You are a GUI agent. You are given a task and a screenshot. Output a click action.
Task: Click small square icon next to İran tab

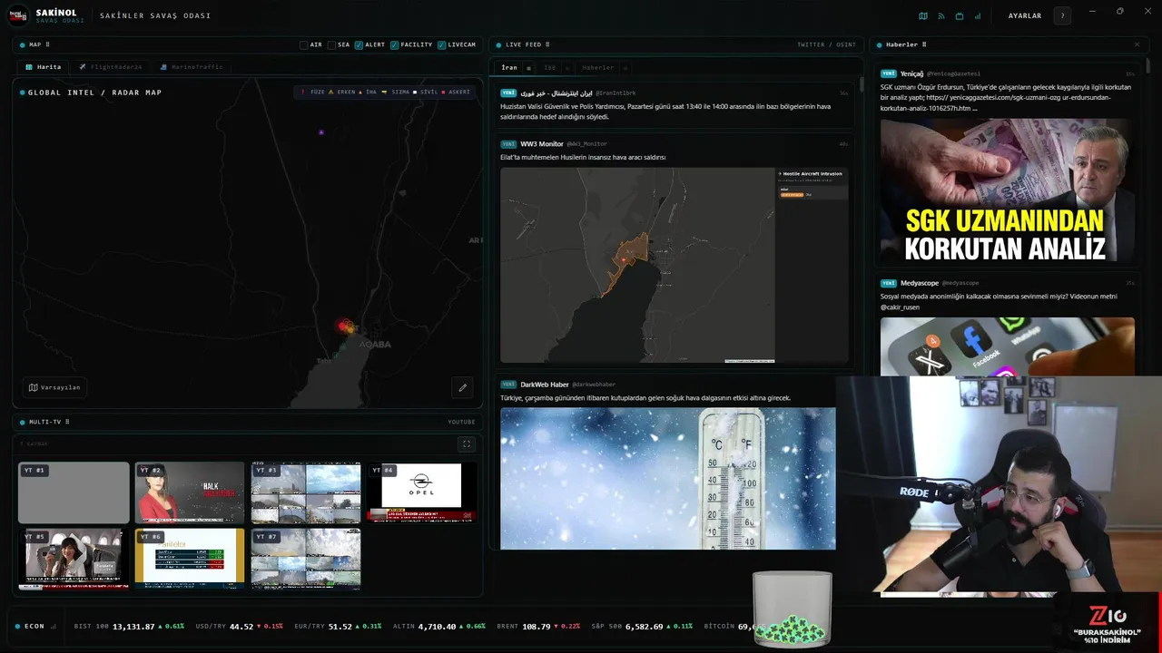click(528, 68)
